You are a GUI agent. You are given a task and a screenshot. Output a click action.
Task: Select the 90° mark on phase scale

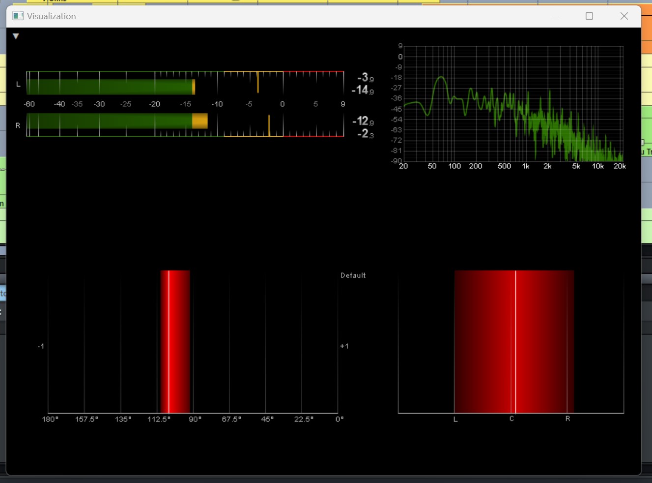pyautogui.click(x=195, y=419)
